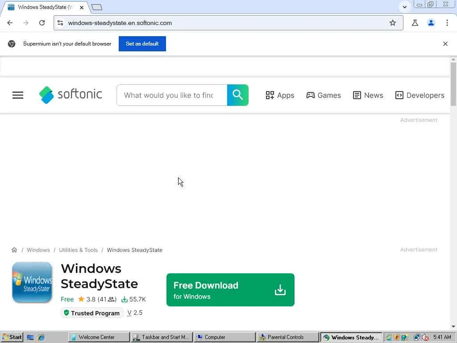This screenshot has height=343, width=457.
Task: Open the Developers section
Action: click(x=420, y=95)
